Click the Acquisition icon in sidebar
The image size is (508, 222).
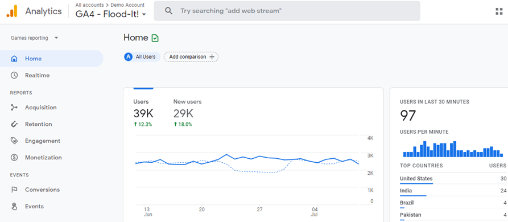(x=14, y=108)
